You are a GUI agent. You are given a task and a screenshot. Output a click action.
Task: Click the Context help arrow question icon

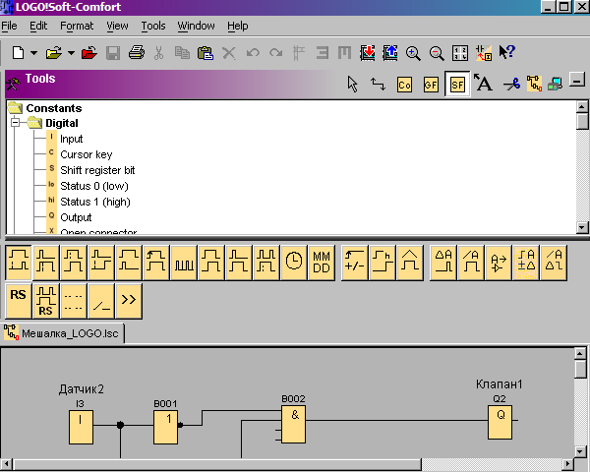pyautogui.click(x=506, y=52)
